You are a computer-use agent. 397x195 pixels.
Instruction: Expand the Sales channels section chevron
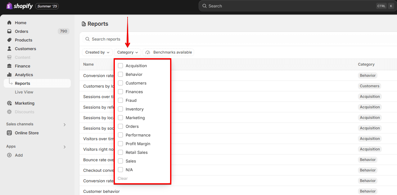click(x=65, y=124)
